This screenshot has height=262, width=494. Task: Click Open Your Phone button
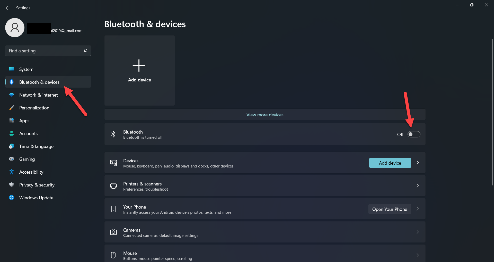390,209
